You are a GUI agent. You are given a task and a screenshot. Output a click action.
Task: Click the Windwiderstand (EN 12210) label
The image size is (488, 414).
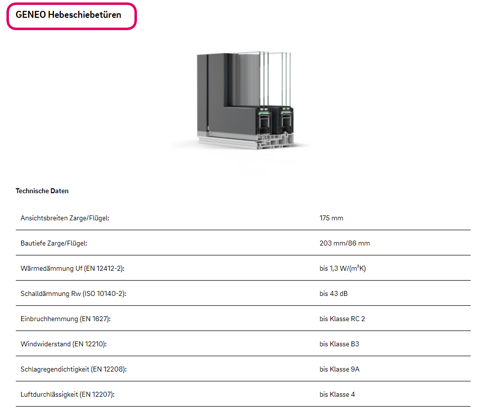(64, 344)
